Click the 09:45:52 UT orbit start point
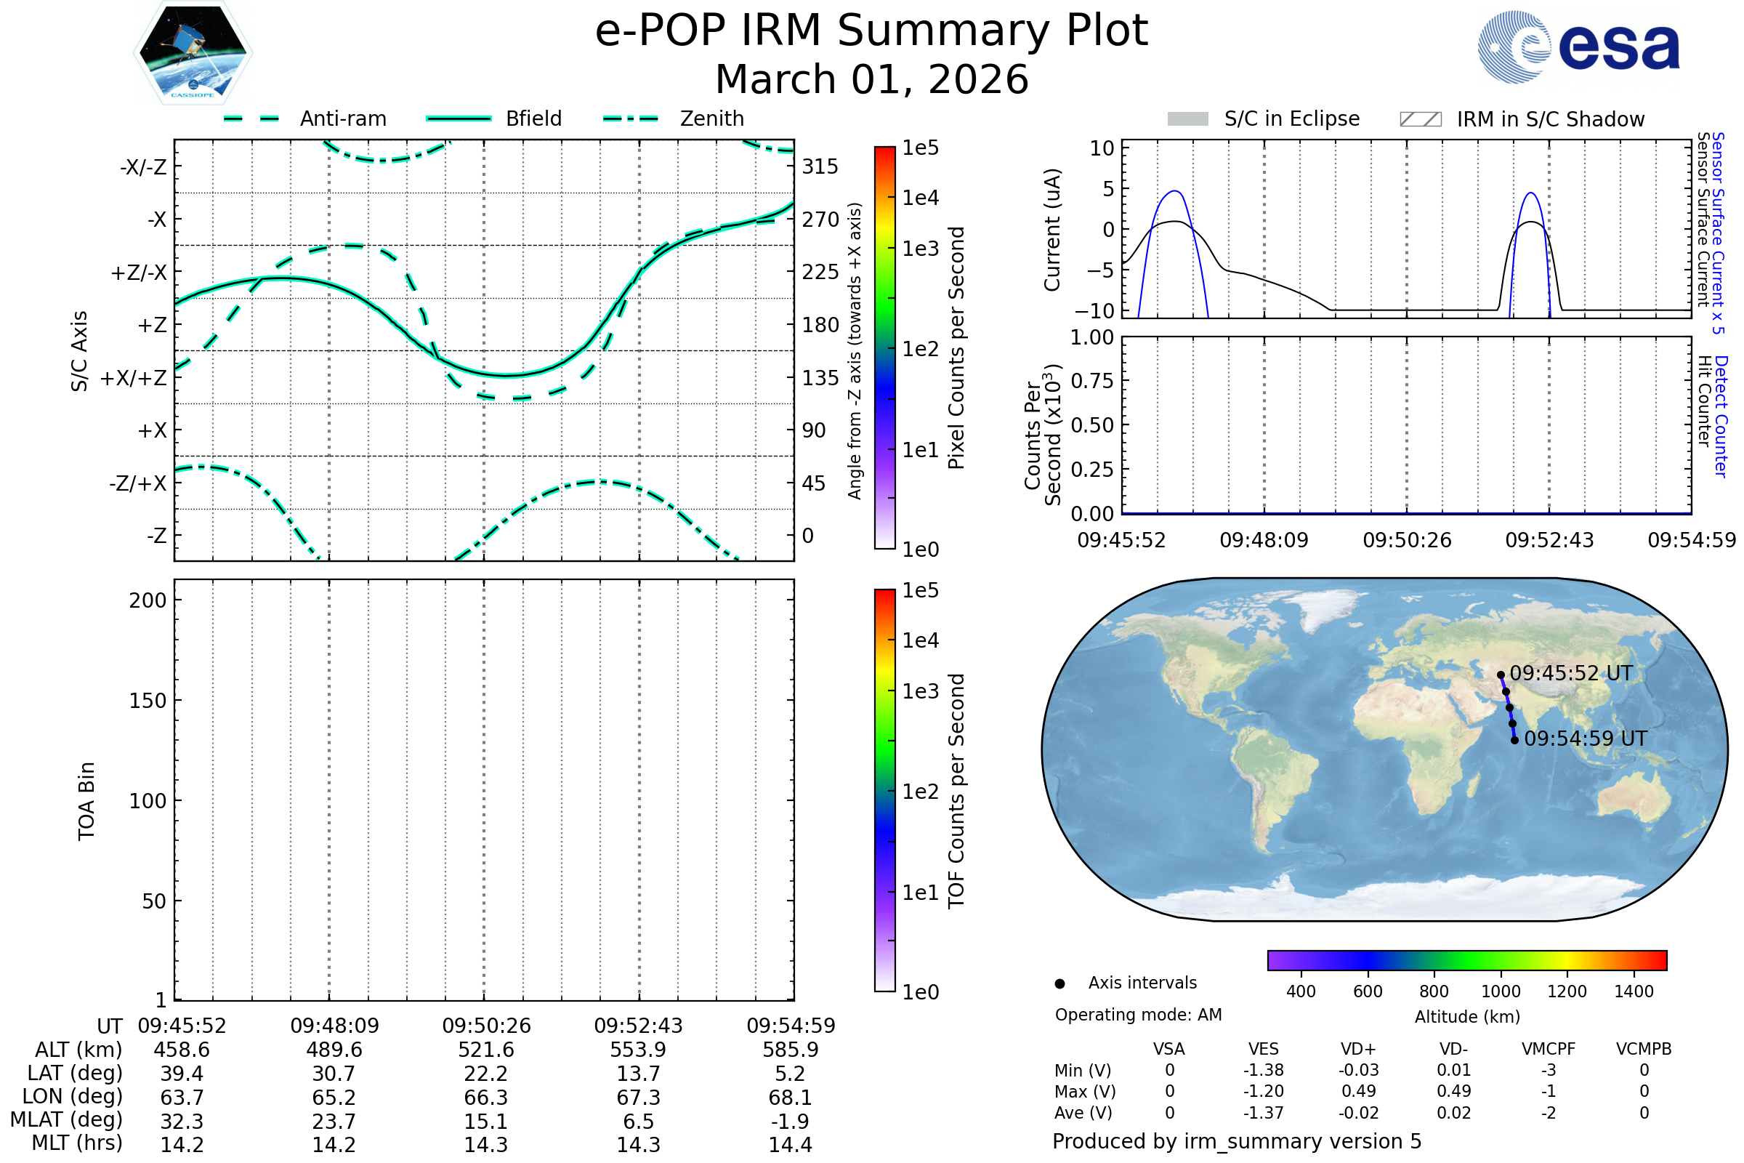The height and width of the screenshot is (1163, 1744). (1501, 675)
